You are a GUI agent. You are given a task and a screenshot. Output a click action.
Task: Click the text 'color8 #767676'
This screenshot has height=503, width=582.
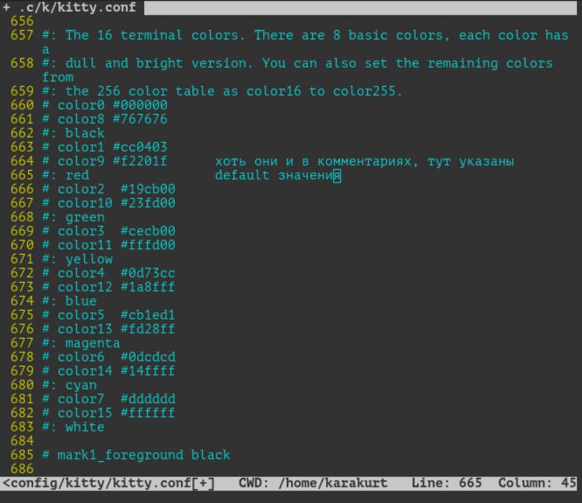(x=113, y=119)
